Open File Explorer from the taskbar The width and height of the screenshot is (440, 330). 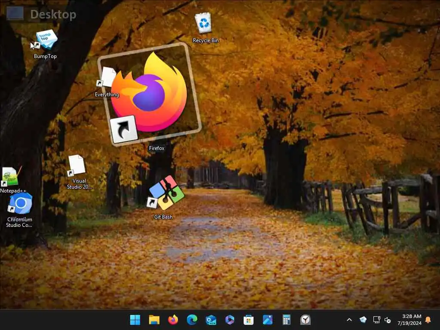tap(154, 320)
